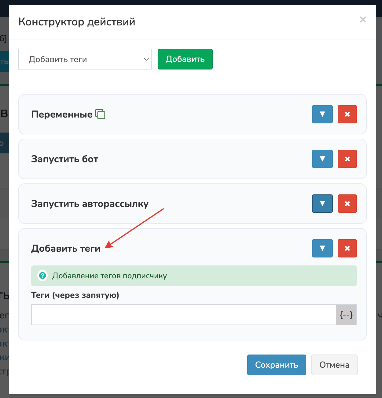Click the question mark help icon
Screen dimensions: 382x398
[x=42, y=276]
